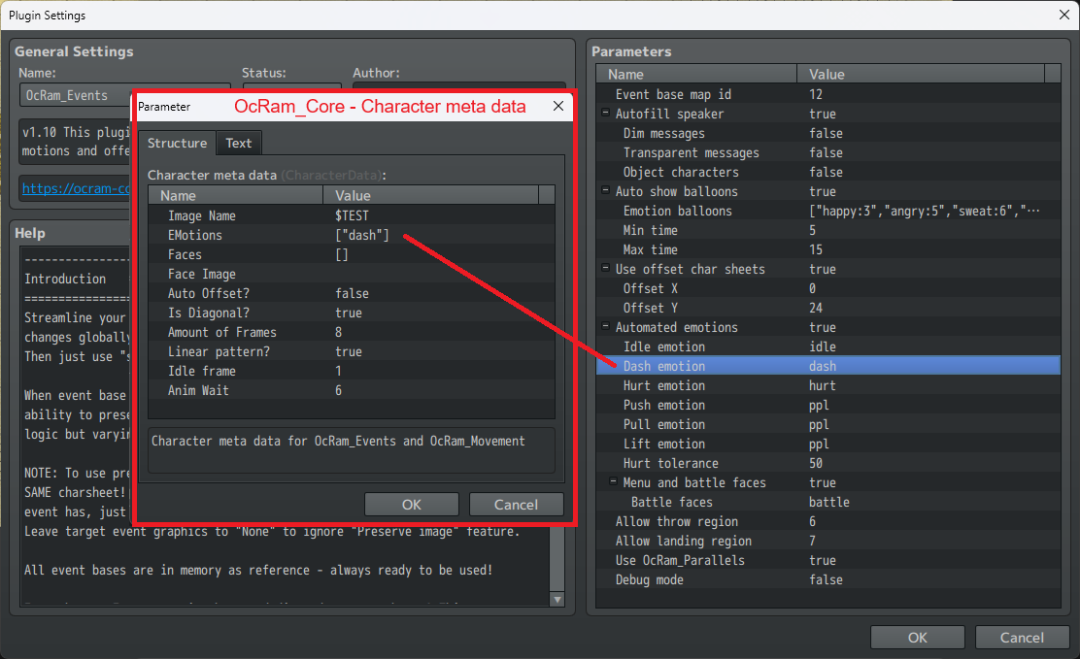Image resolution: width=1080 pixels, height=659 pixels.
Task: Click the Parameters Name column header
Action: (x=696, y=74)
